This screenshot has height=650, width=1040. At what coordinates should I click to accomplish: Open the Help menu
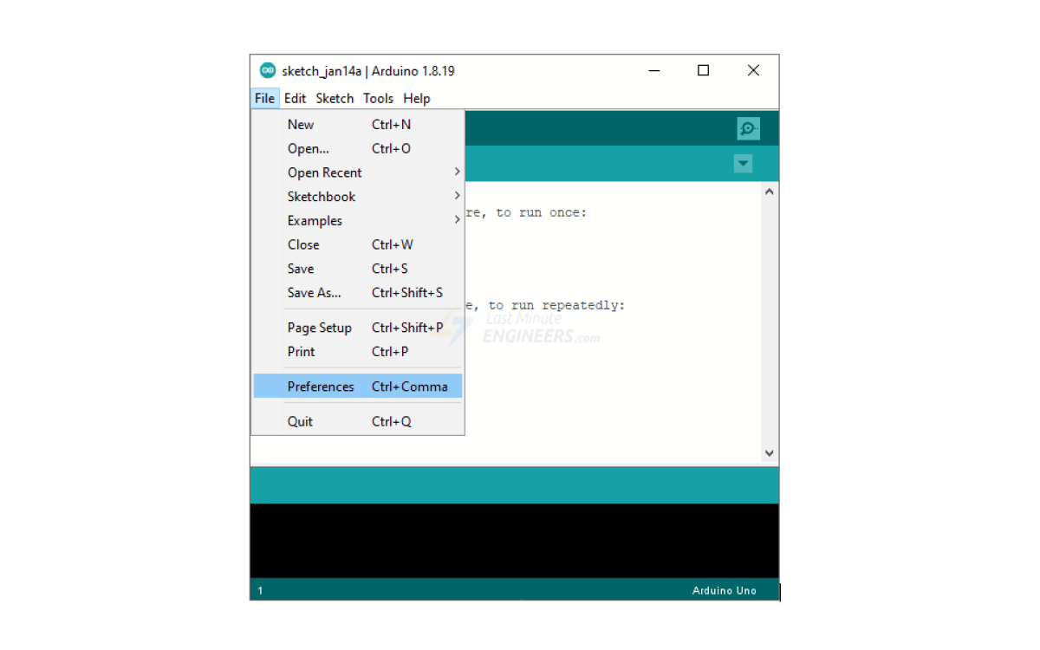tap(417, 99)
